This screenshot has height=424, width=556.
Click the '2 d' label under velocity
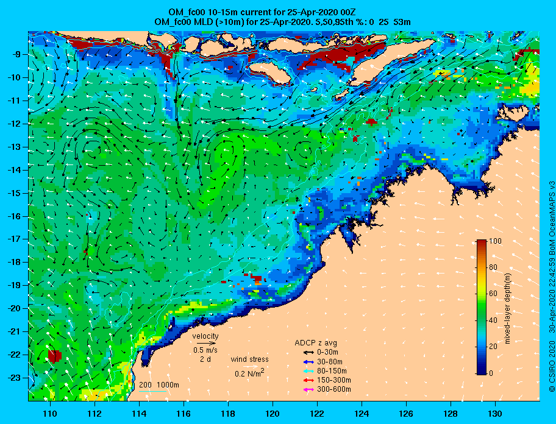coord(205,359)
